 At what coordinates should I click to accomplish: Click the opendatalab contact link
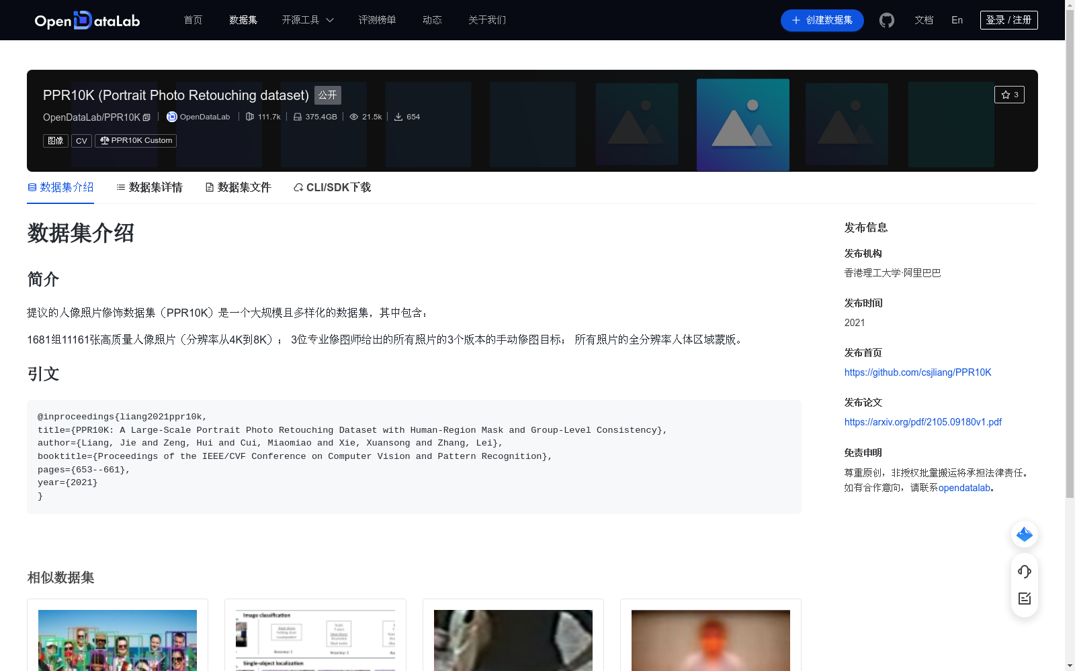[x=964, y=488]
